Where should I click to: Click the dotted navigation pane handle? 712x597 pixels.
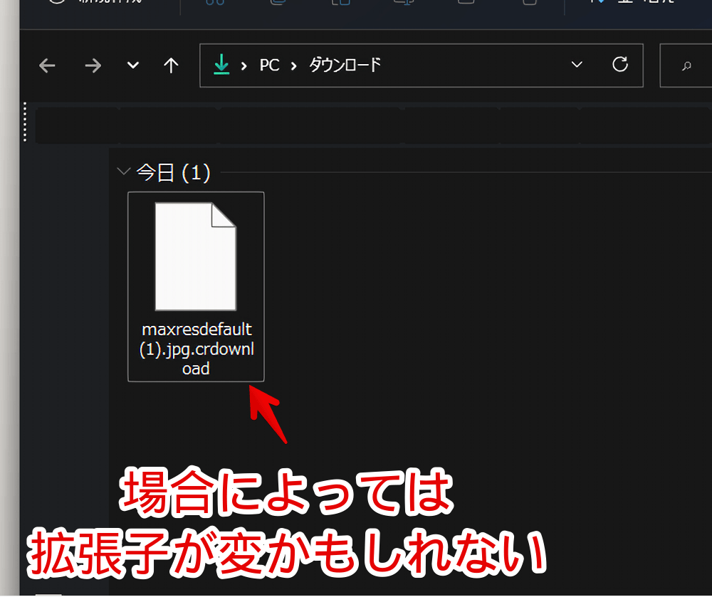coord(25,121)
